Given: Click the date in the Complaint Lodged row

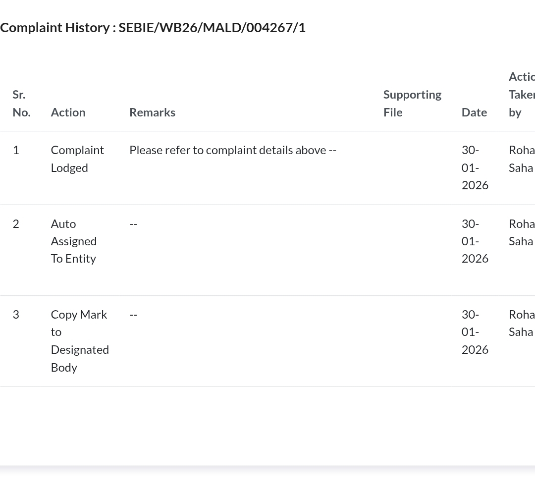Looking at the screenshot, I should click(x=475, y=167).
